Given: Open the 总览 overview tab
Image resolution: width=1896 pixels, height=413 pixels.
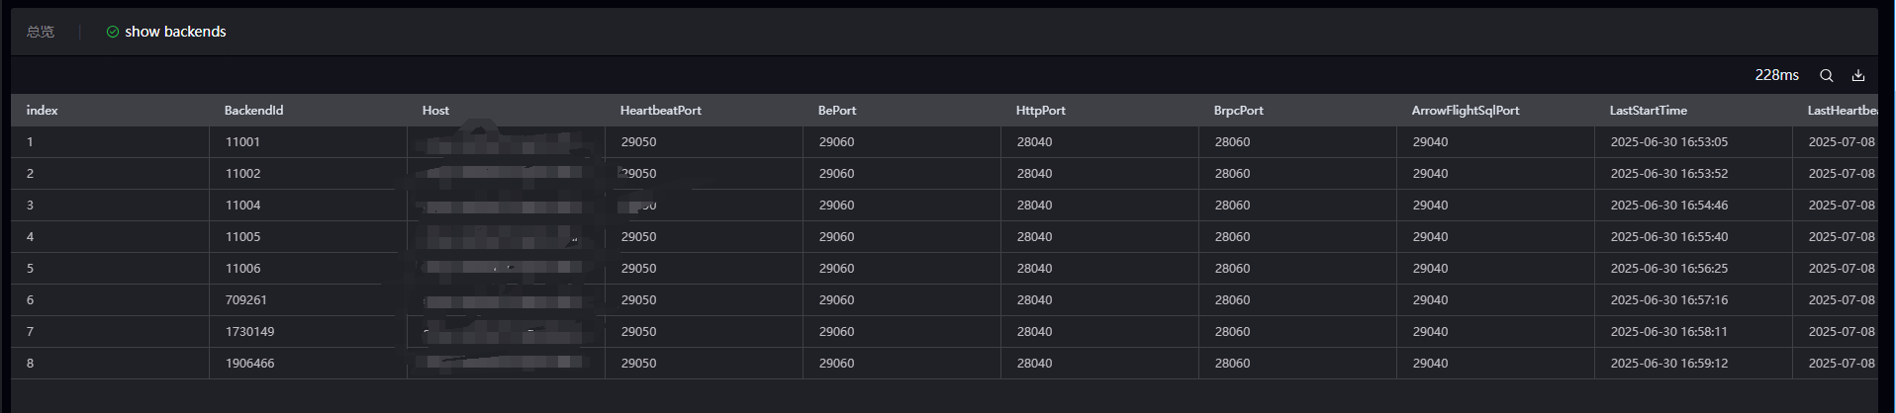Looking at the screenshot, I should (x=41, y=32).
